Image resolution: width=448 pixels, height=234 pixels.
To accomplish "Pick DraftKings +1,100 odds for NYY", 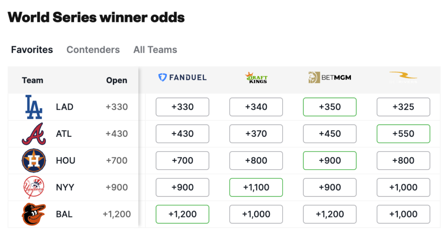I will tap(256, 188).
